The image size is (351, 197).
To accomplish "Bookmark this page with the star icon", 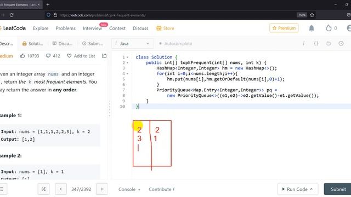I will pos(312,15).
